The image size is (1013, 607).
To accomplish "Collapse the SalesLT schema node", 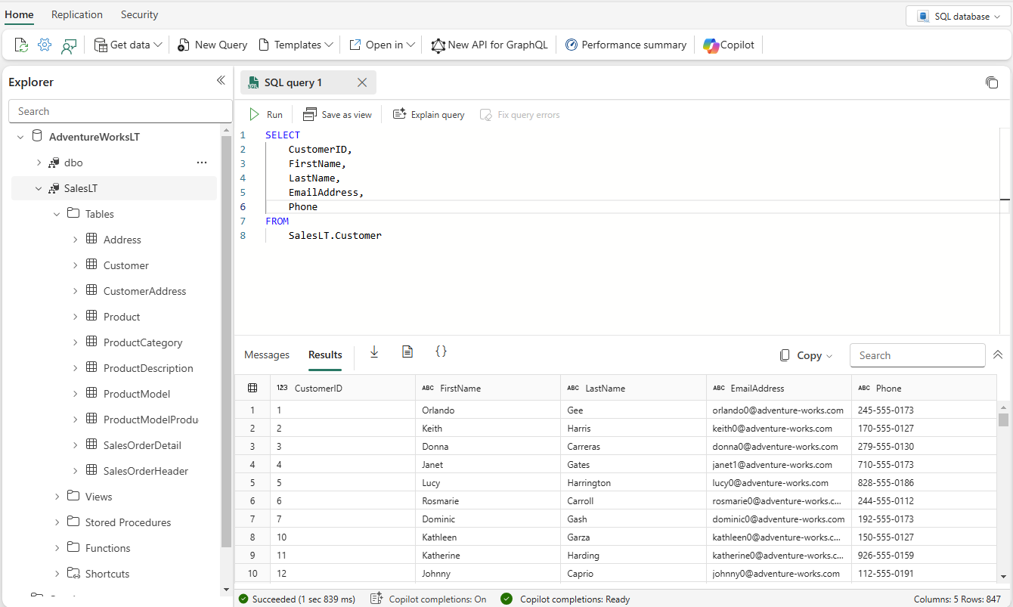I will click(x=39, y=188).
